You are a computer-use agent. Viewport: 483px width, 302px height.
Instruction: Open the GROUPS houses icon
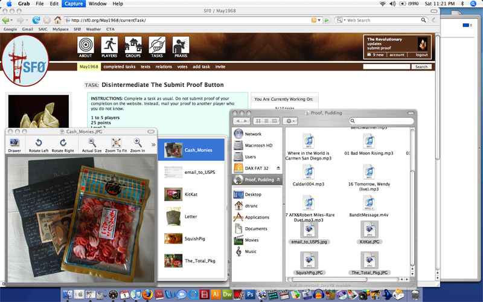[x=133, y=45]
